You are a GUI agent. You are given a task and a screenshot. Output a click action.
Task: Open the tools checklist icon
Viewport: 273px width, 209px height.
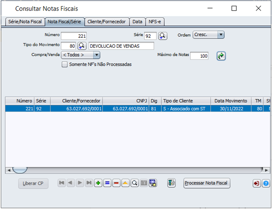tap(172, 183)
